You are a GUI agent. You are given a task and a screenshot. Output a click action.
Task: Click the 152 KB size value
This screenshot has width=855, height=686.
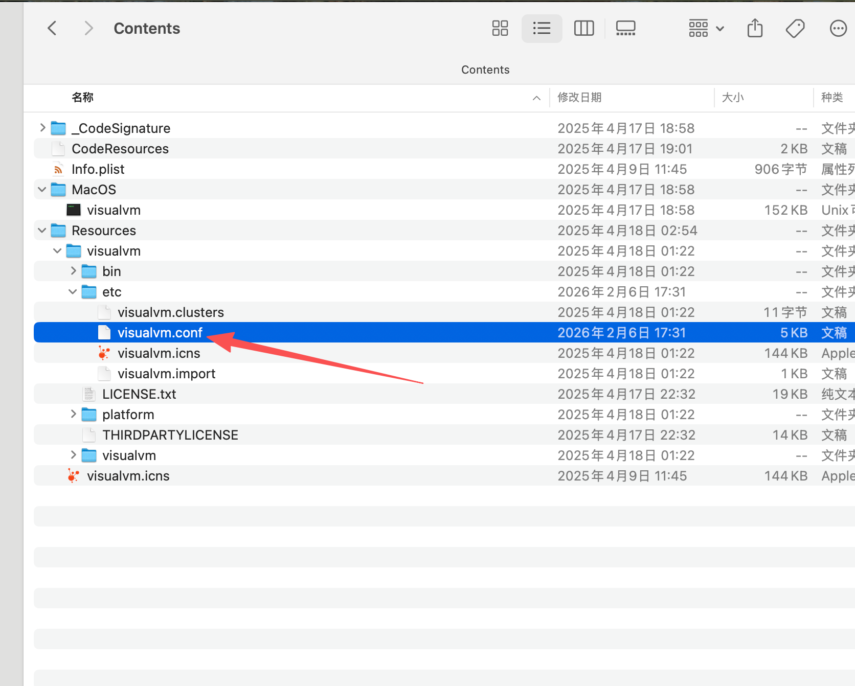point(786,210)
